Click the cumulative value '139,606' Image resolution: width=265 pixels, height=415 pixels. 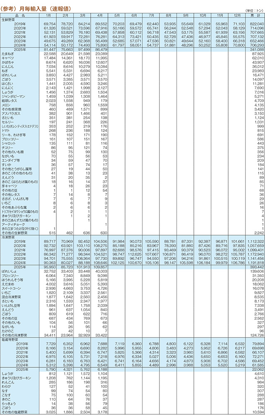click(x=257, y=271)
